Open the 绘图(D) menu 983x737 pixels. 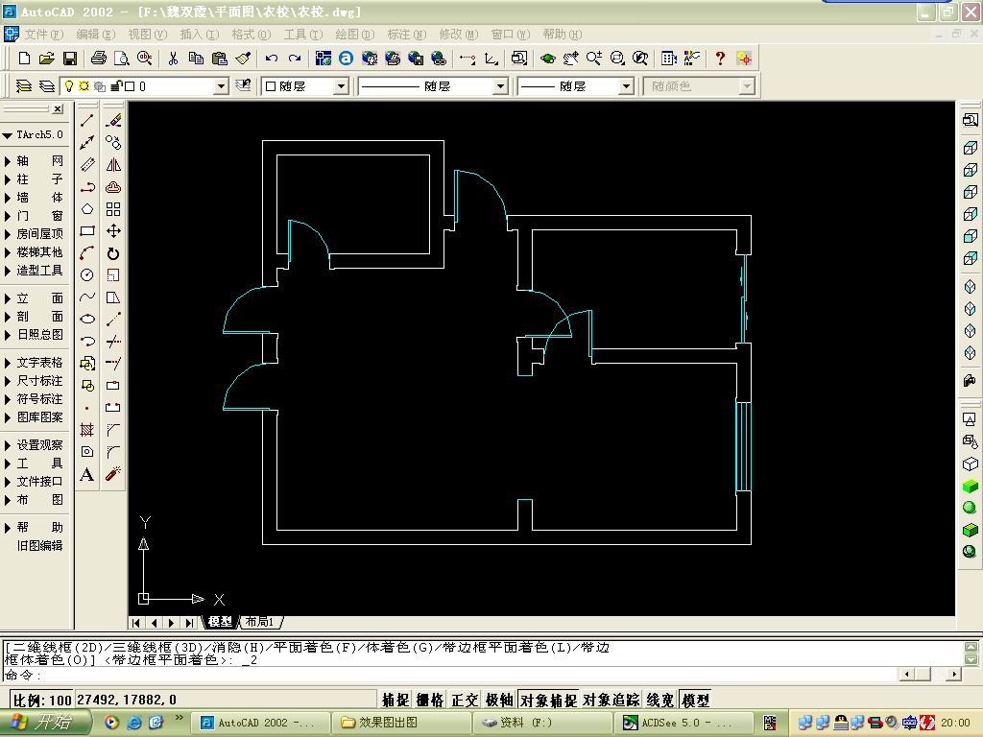[354, 35]
